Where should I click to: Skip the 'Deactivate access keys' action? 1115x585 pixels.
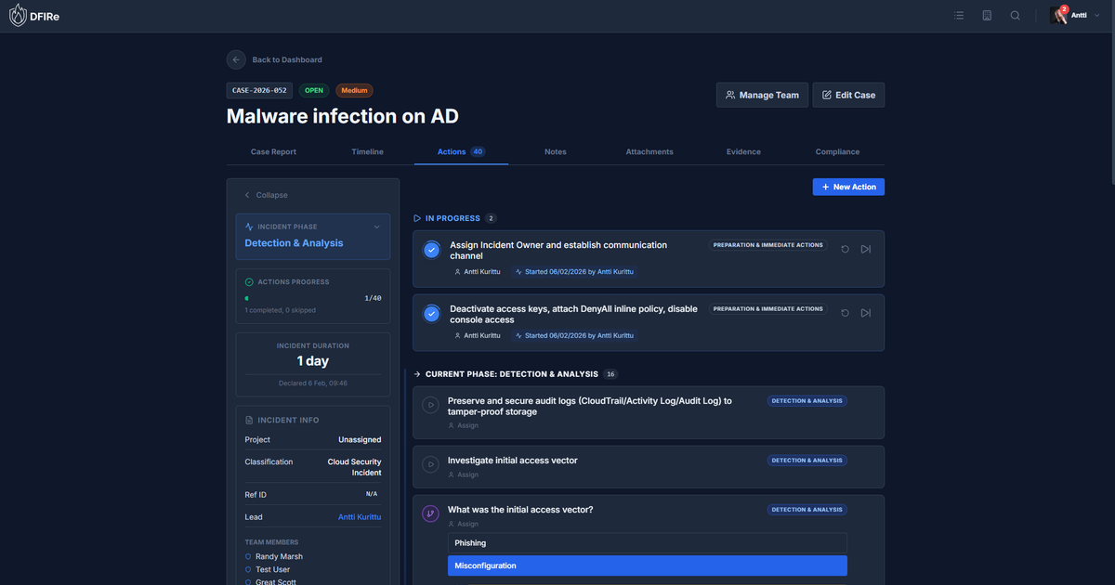[x=865, y=313]
